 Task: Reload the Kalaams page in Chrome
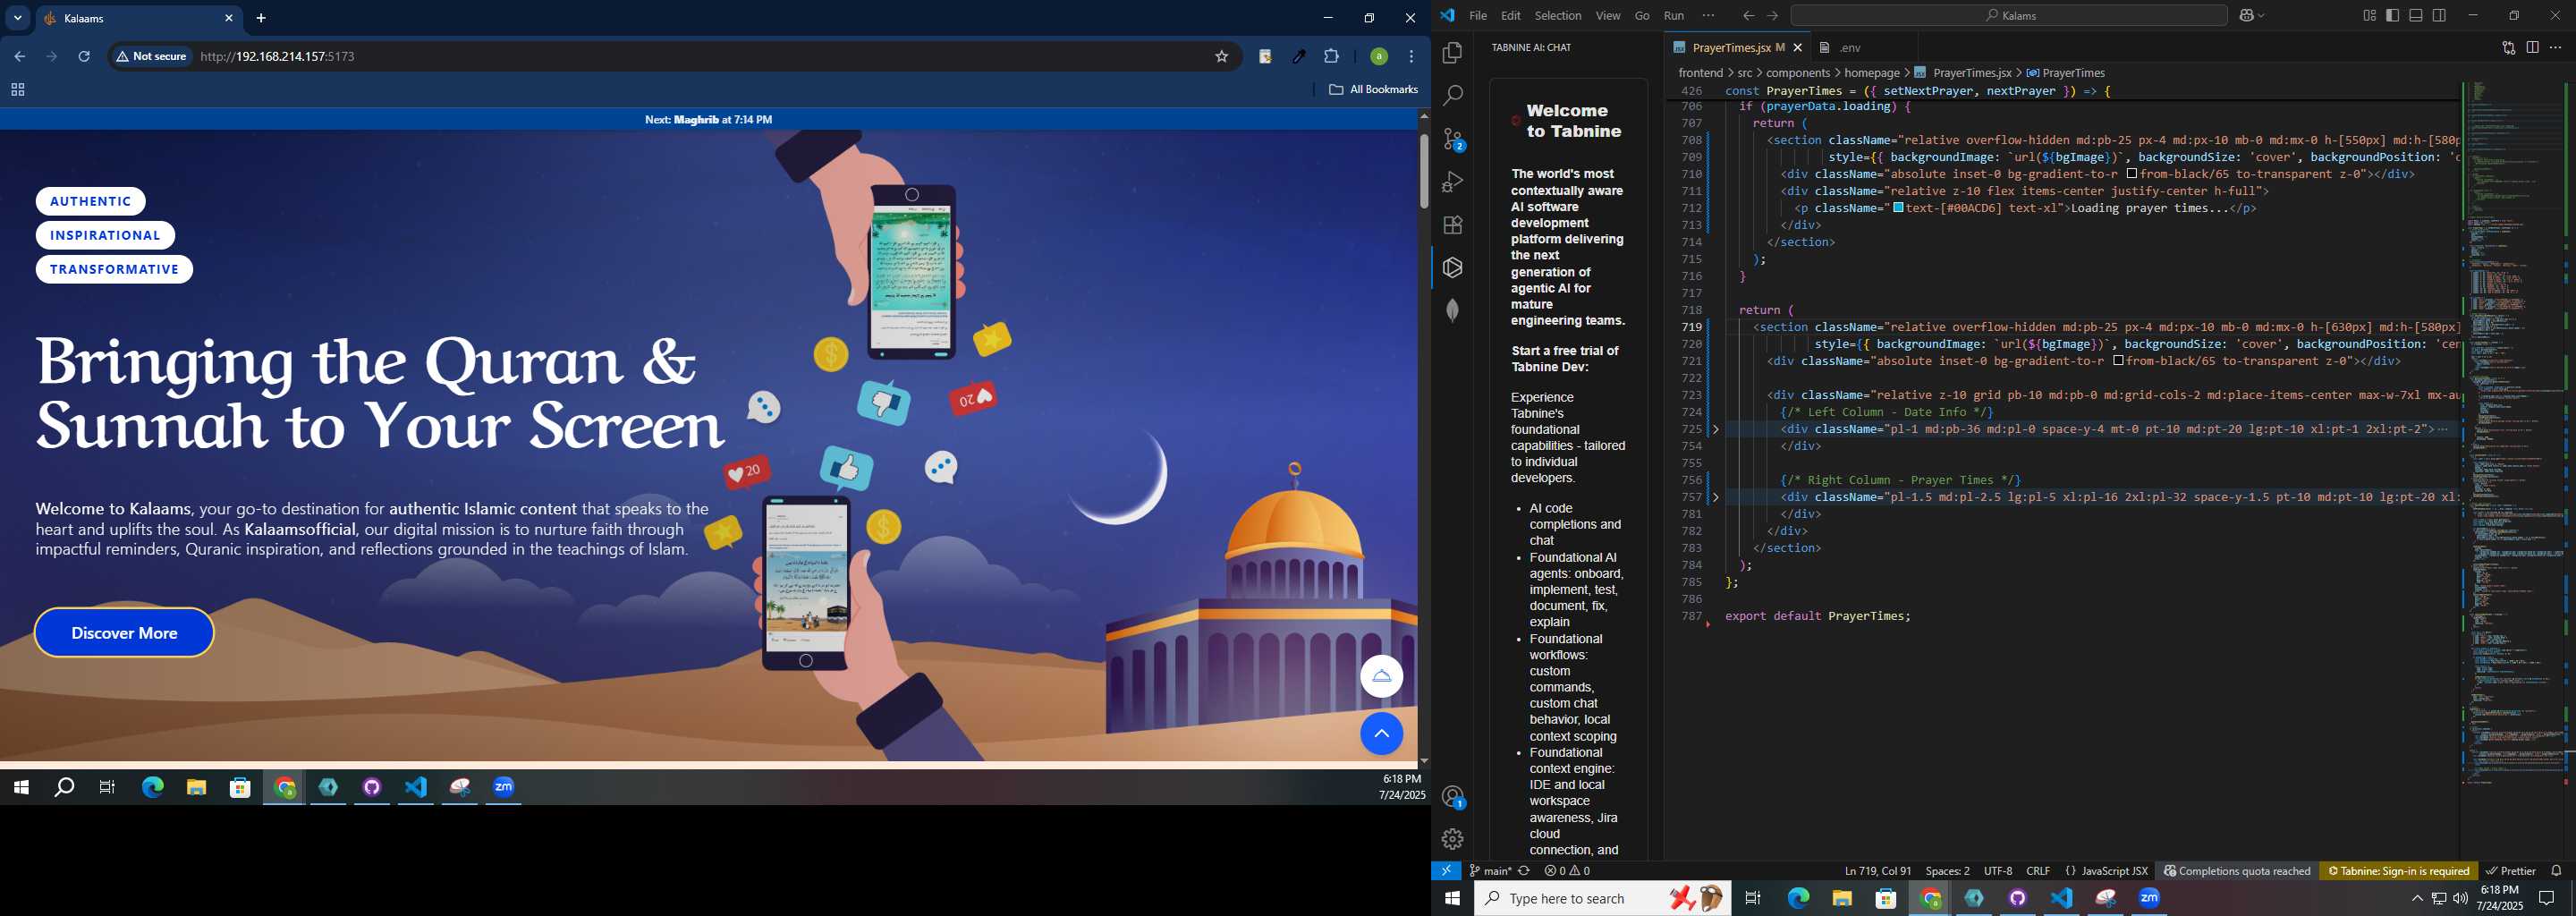tap(84, 57)
